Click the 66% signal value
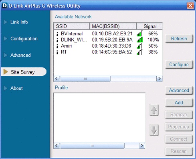The image size is (196, 159). click(153, 34)
